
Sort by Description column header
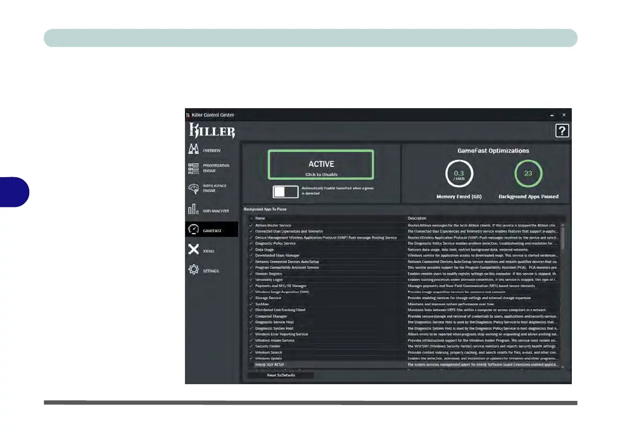[x=417, y=218]
